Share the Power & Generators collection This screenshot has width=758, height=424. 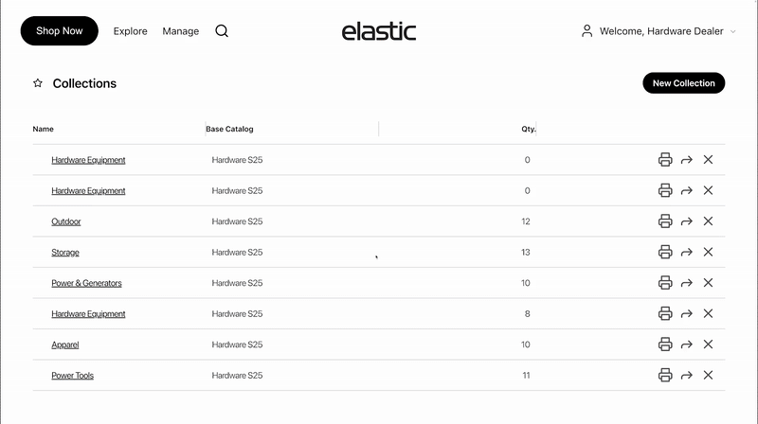(x=687, y=283)
